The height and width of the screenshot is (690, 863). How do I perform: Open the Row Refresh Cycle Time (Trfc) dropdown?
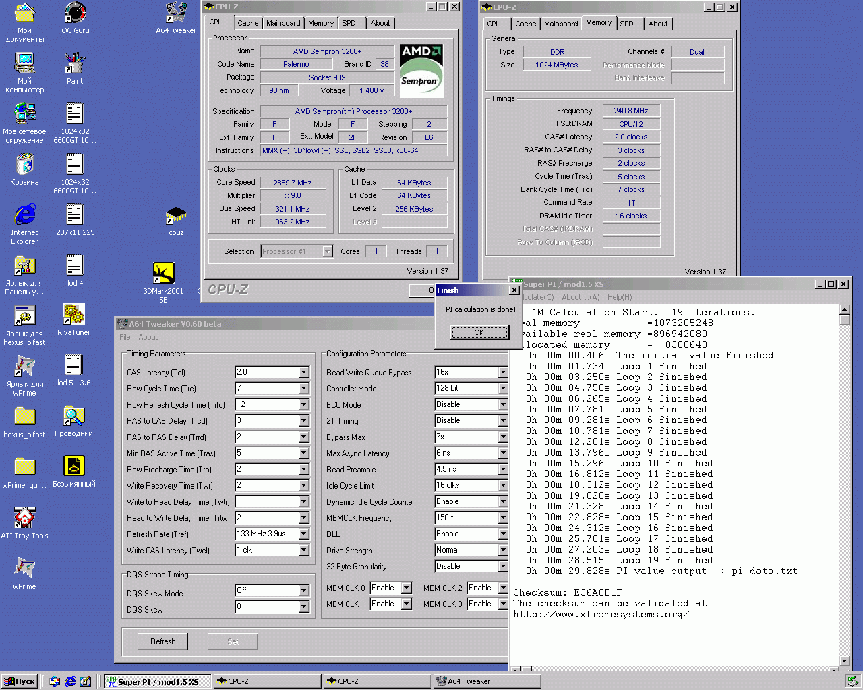pyautogui.click(x=303, y=405)
